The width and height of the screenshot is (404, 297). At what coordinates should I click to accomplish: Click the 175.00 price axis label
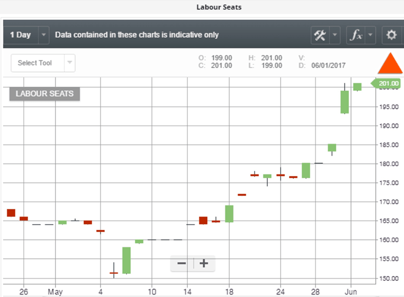pos(389,183)
